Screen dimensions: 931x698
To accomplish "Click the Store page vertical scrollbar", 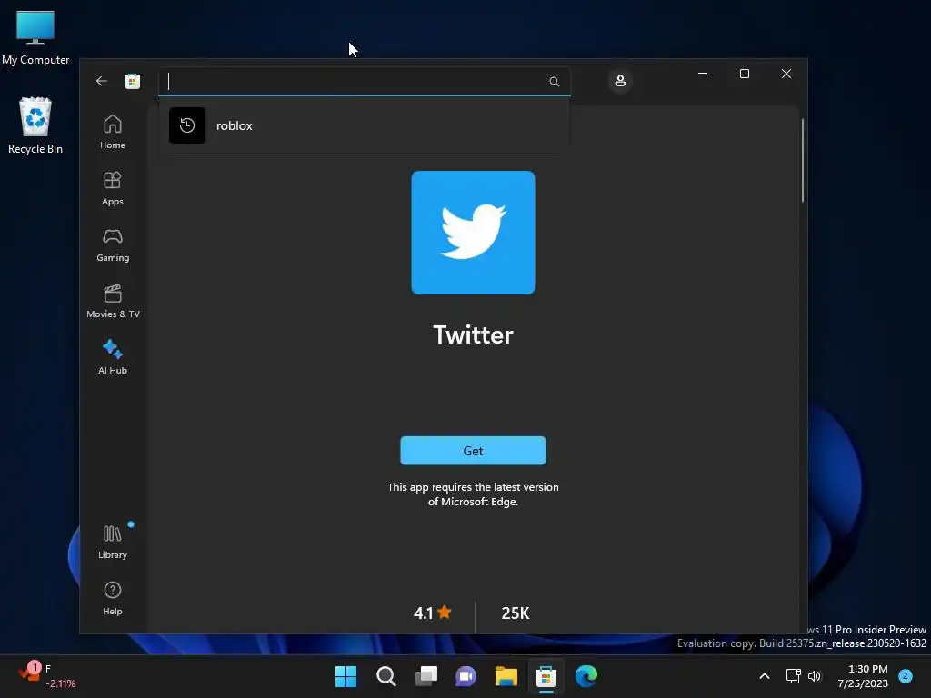I will (x=803, y=160).
